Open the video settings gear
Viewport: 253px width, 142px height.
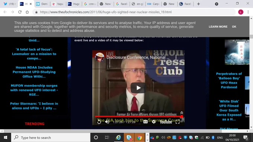154,122
